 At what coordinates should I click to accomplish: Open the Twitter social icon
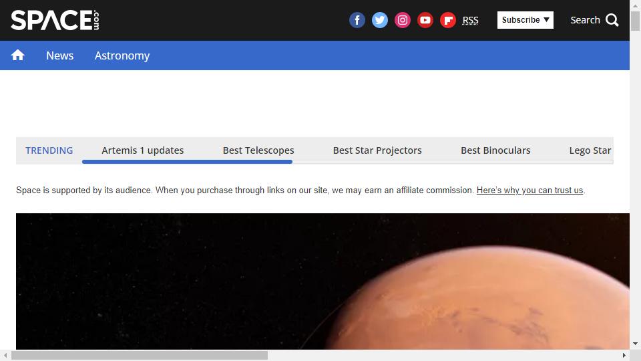[x=380, y=20]
